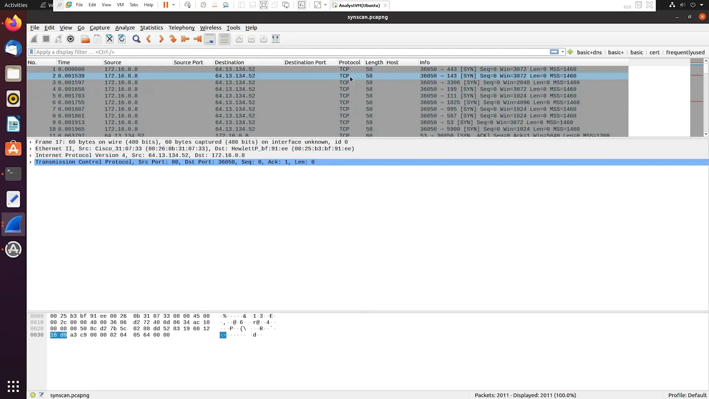Expand Frame 17 details row

[31, 142]
